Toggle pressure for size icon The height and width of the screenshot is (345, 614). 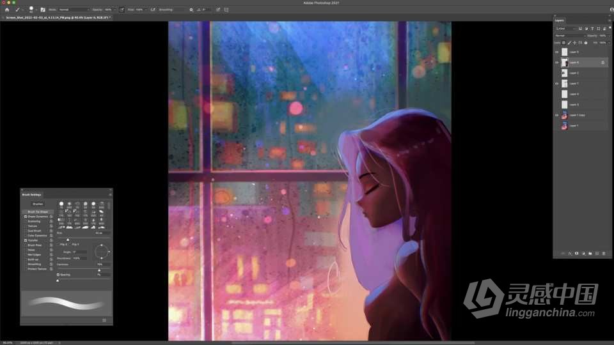(x=218, y=10)
